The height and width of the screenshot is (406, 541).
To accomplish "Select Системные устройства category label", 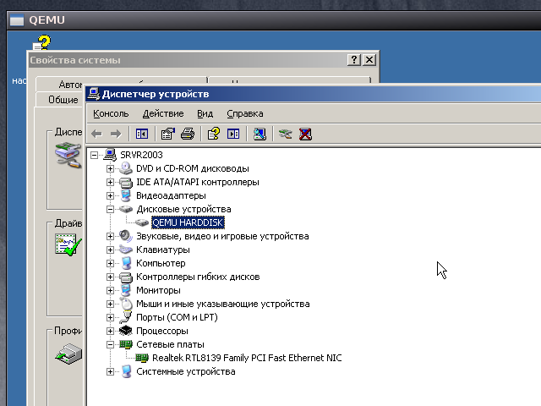I will click(x=186, y=371).
